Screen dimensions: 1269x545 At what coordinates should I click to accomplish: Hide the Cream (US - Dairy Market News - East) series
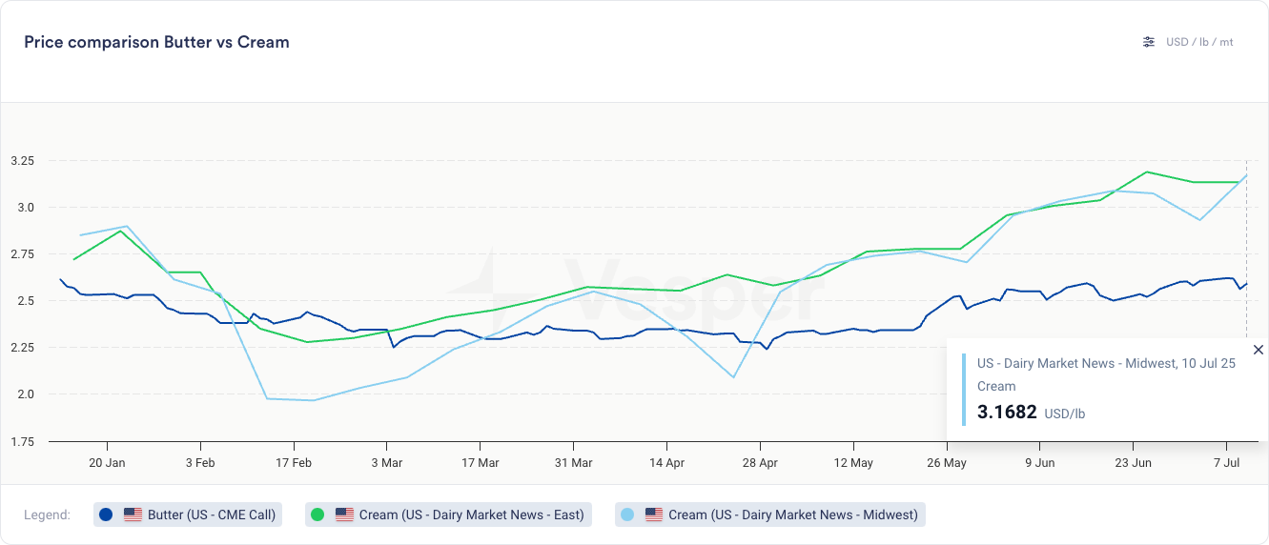coord(471,515)
